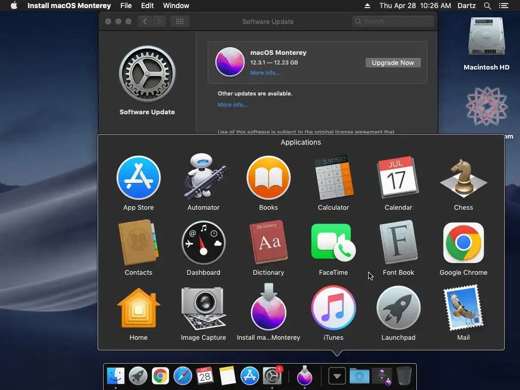Open Image Capture app

click(x=203, y=308)
